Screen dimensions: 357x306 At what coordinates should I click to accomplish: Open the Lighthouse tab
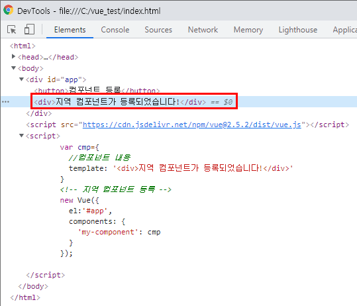[x=298, y=30]
